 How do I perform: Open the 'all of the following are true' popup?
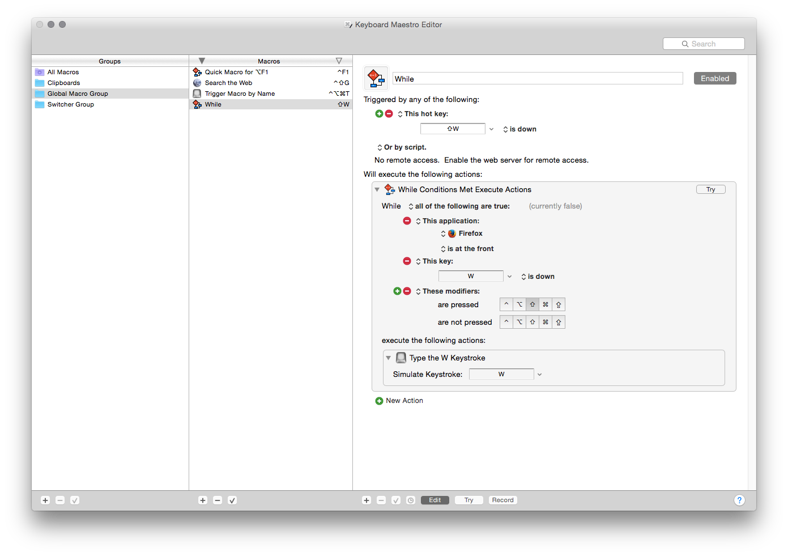pyautogui.click(x=459, y=206)
